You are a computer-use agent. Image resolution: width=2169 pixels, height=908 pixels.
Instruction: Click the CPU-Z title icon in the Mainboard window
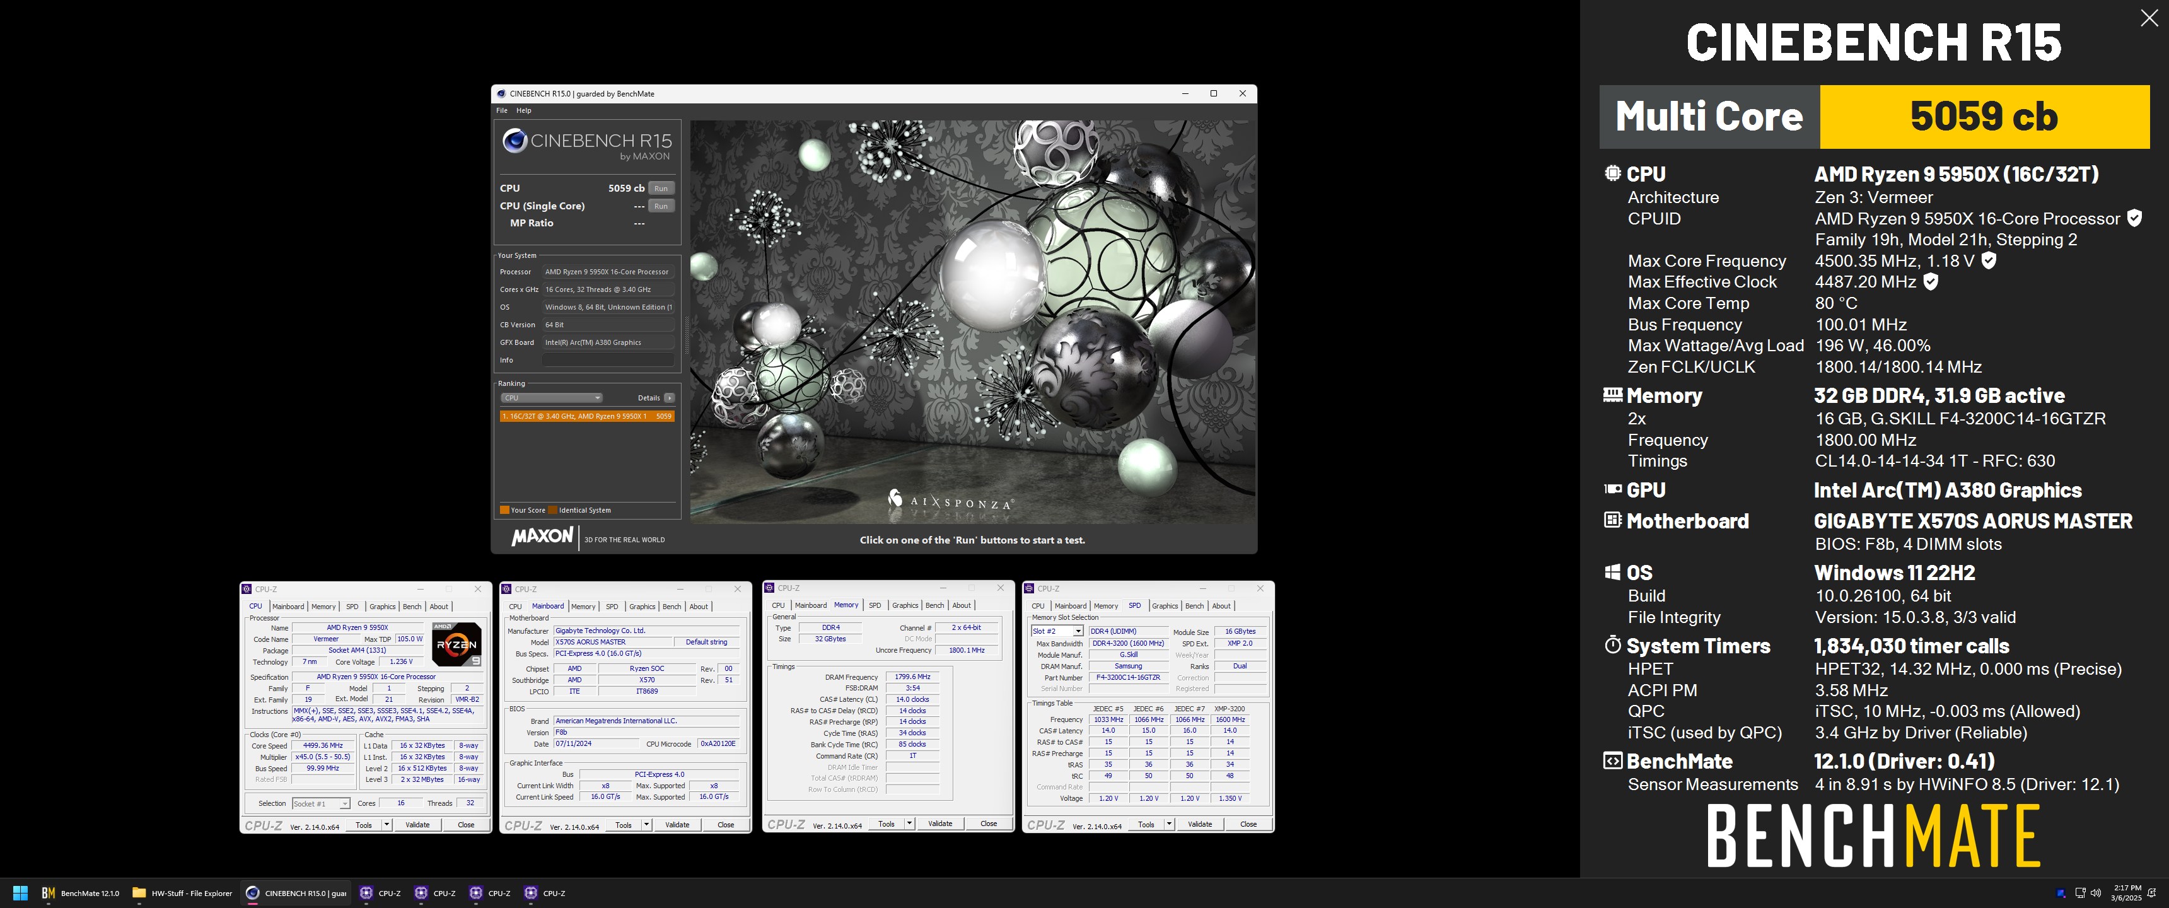pyautogui.click(x=506, y=589)
